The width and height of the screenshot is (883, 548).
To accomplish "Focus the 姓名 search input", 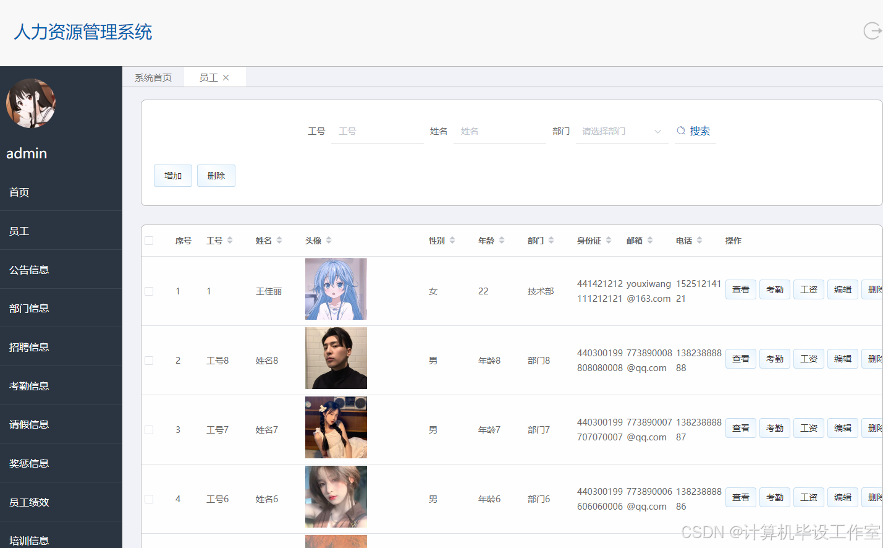I will [x=500, y=131].
